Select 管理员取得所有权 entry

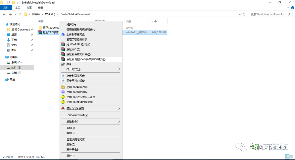pyautogui.click(x=91, y=40)
